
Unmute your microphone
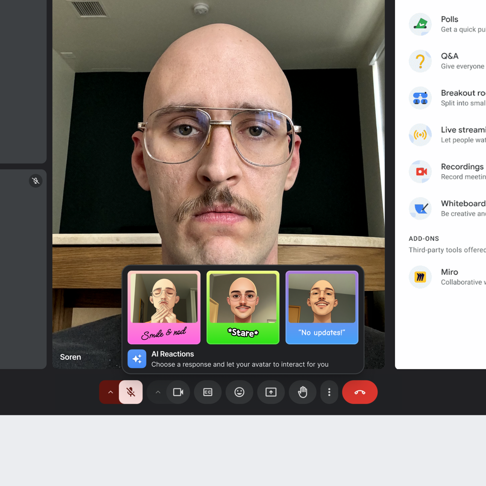(x=131, y=392)
